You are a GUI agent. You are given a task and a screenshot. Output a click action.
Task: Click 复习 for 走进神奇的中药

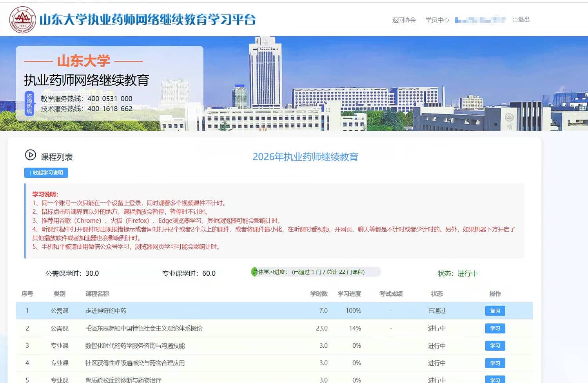[x=495, y=311]
